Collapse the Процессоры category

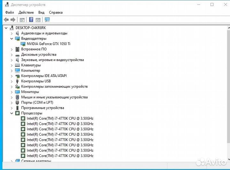pos(12,113)
